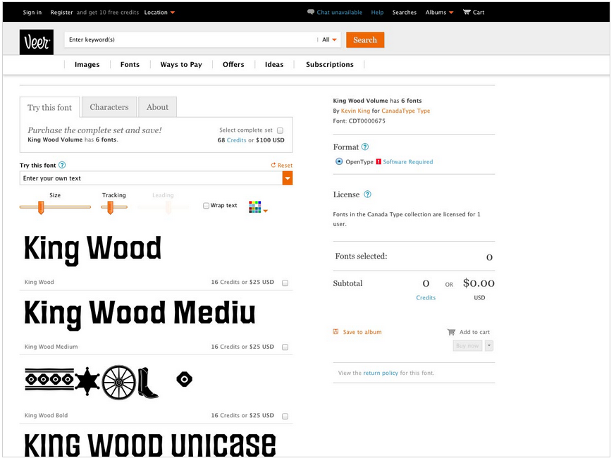Open the Software Required link
Viewport: 616px width, 463px height.
pos(408,162)
